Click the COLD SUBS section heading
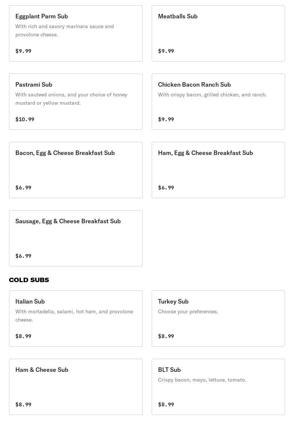Viewport: 294px width, 421px height. pyautogui.click(x=29, y=280)
